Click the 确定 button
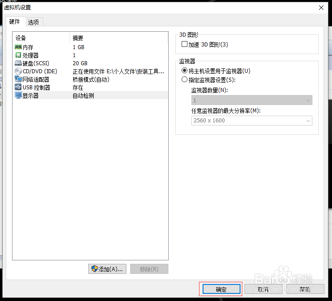332x301 pixels. click(221, 289)
